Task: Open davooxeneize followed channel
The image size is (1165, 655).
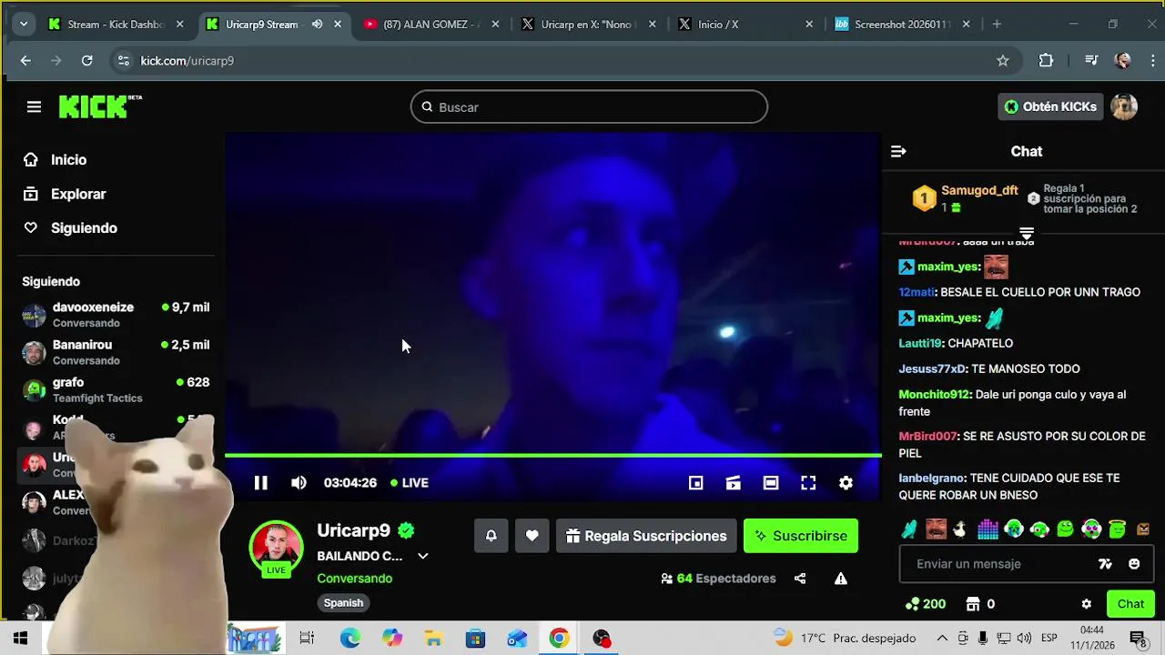Action: (x=116, y=315)
